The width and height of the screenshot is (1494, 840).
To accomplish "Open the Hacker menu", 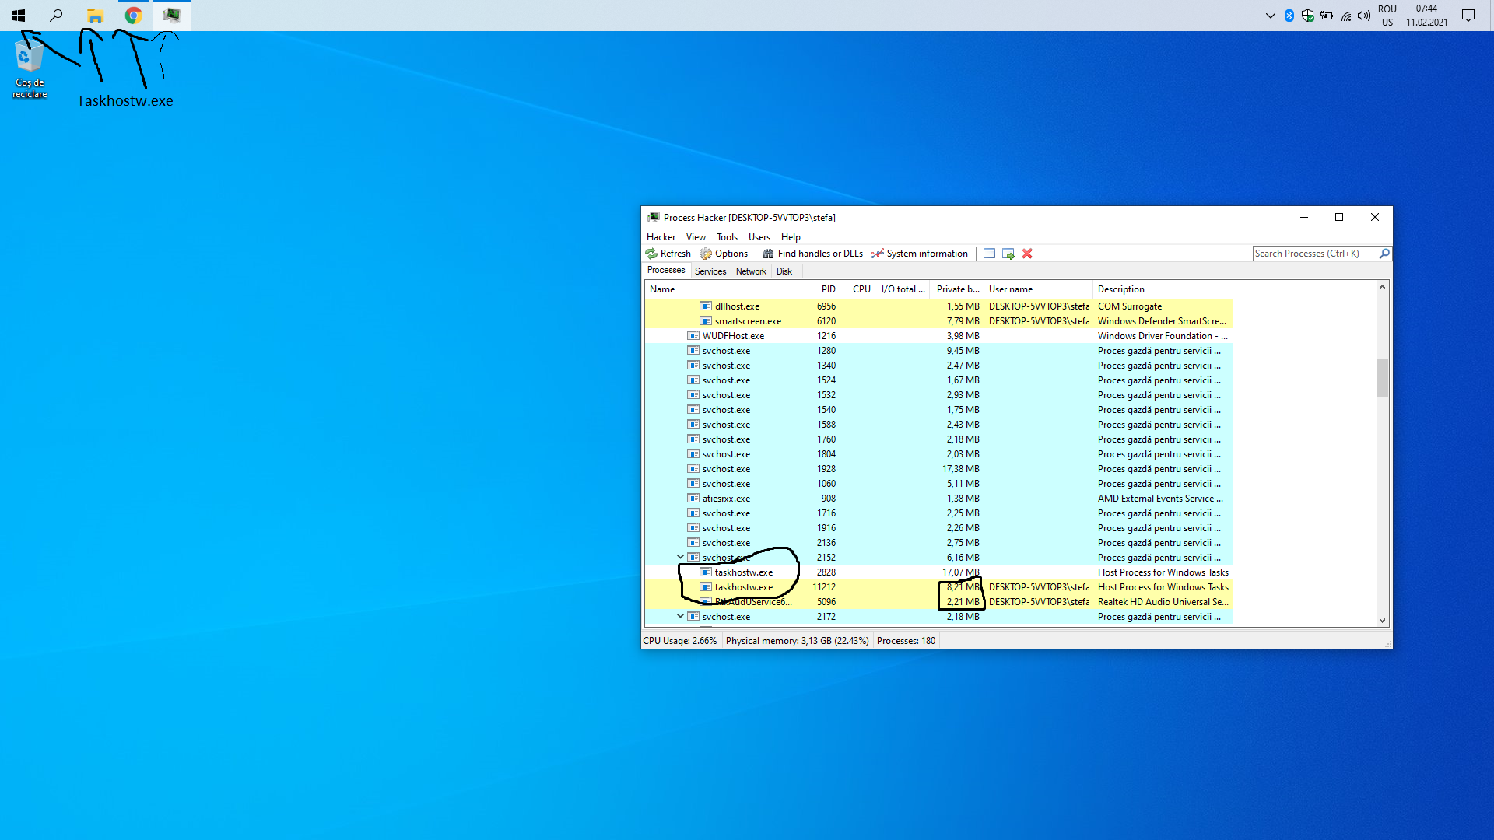I will [x=661, y=236].
